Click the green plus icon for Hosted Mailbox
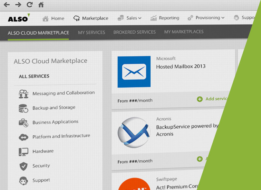The image size is (261, 190). (x=200, y=99)
